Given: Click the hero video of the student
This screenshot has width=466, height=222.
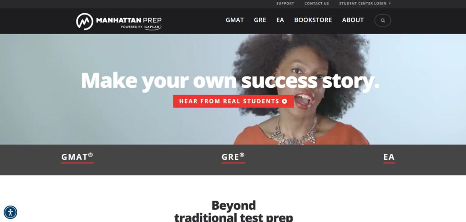Looking at the screenshot, I should coord(233,89).
